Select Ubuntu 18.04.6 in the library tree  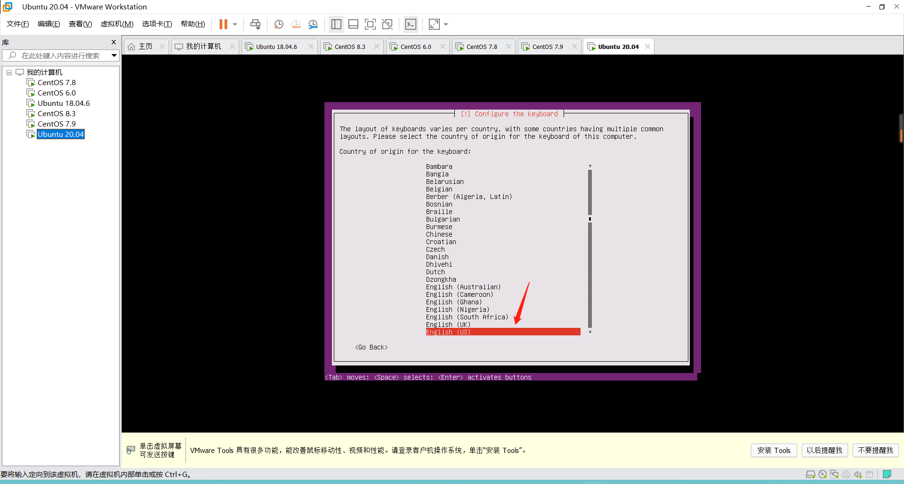coord(64,103)
